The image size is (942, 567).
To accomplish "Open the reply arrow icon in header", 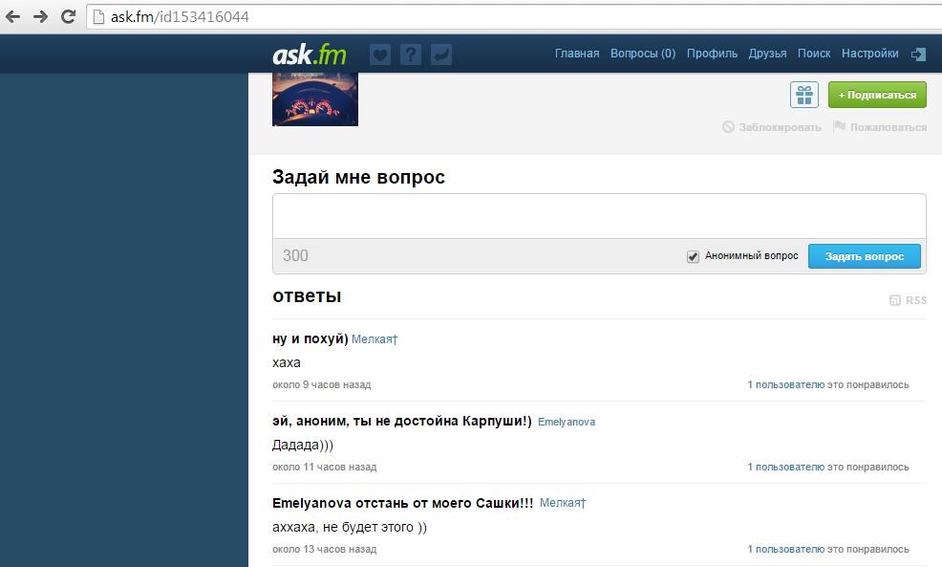I will pyautogui.click(x=441, y=55).
